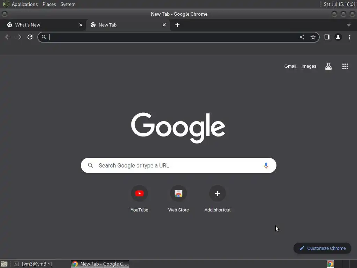The width and height of the screenshot is (357, 268).
Task: Go back using the browser back arrow
Action: (x=8, y=37)
